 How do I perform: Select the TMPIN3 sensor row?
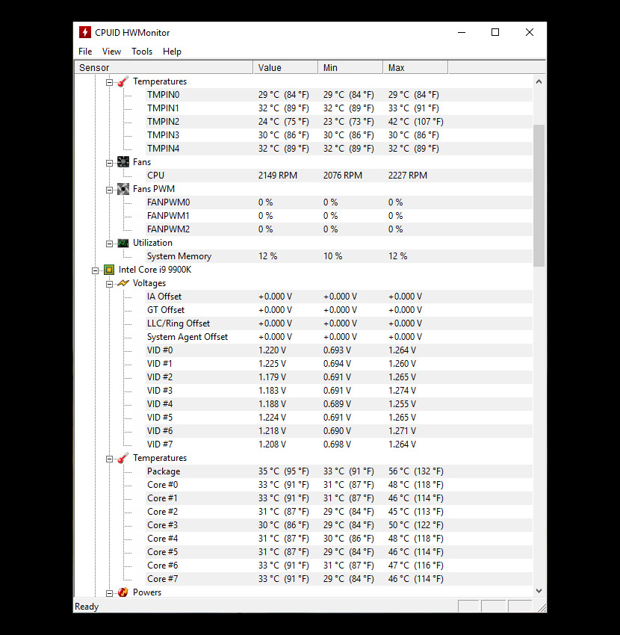point(338,135)
